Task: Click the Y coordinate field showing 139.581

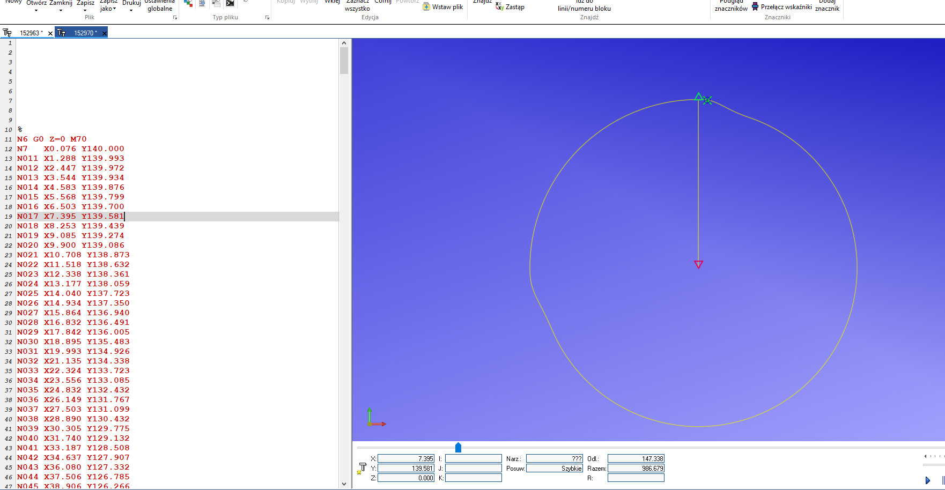Action: click(406, 469)
